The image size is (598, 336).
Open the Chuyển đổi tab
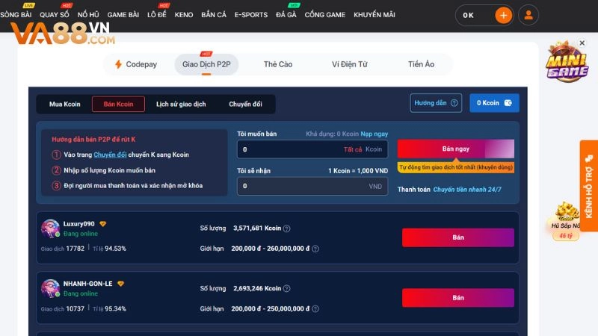[x=245, y=104]
